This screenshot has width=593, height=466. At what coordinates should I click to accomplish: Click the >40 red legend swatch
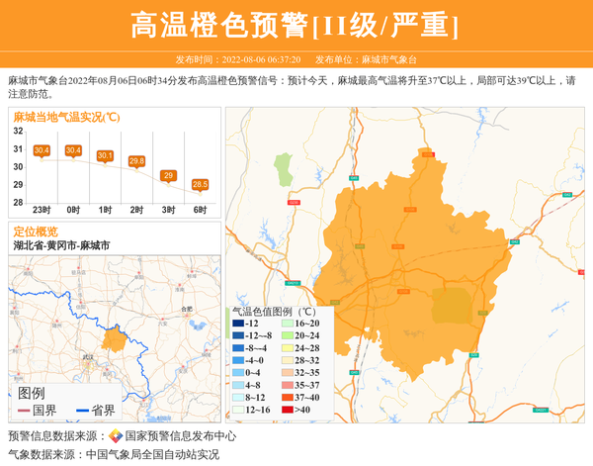pos(287,410)
